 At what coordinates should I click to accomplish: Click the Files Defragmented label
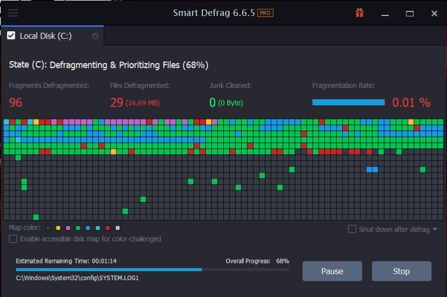pos(140,85)
